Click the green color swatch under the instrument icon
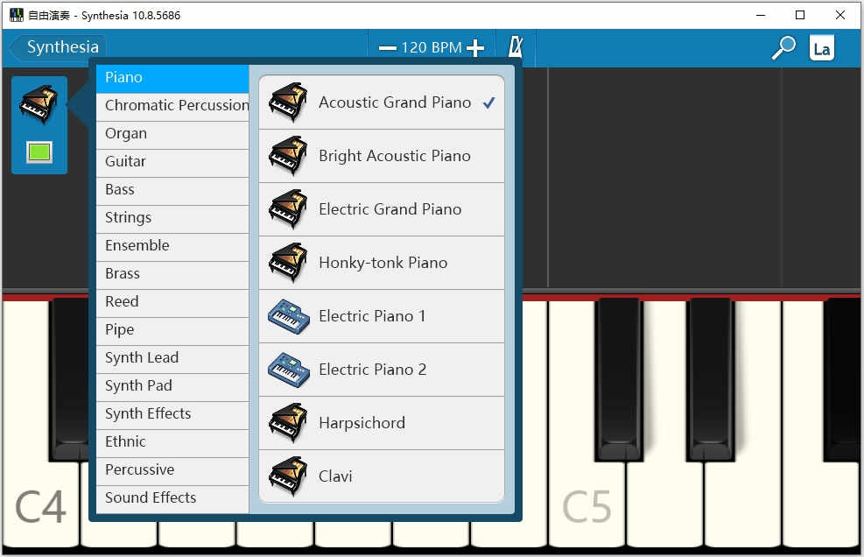Viewport: 864px width, 557px height. (x=39, y=152)
